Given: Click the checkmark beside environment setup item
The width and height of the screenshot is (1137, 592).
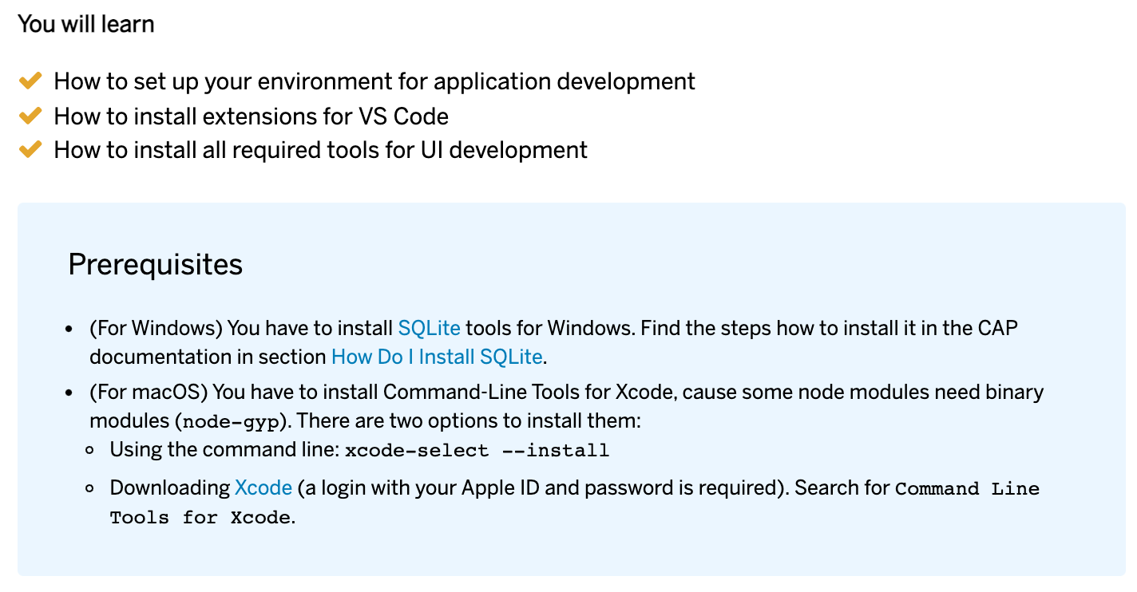Looking at the screenshot, I should tap(30, 81).
